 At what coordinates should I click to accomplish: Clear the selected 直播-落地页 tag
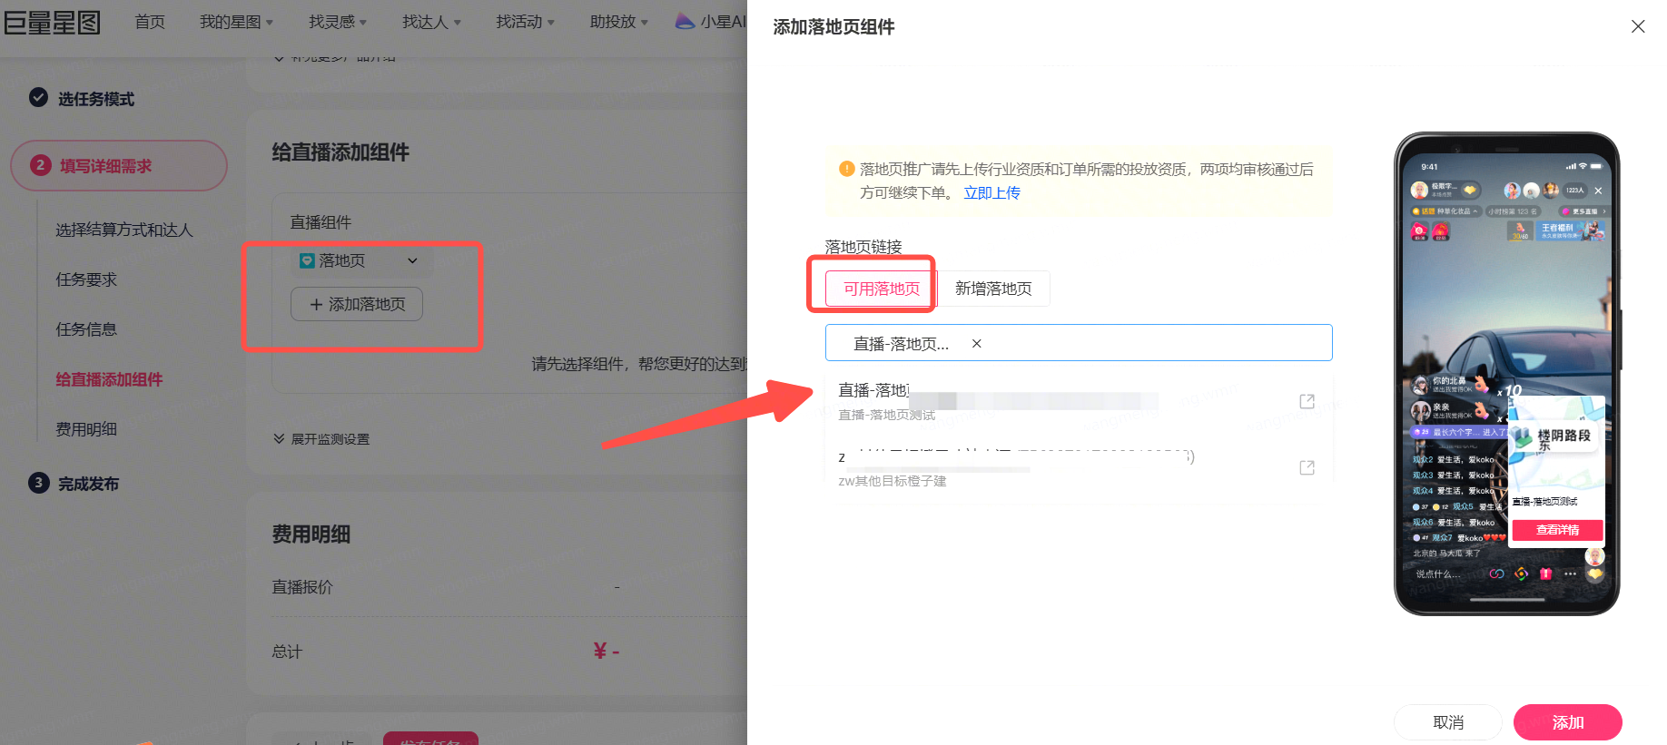pyautogui.click(x=977, y=343)
